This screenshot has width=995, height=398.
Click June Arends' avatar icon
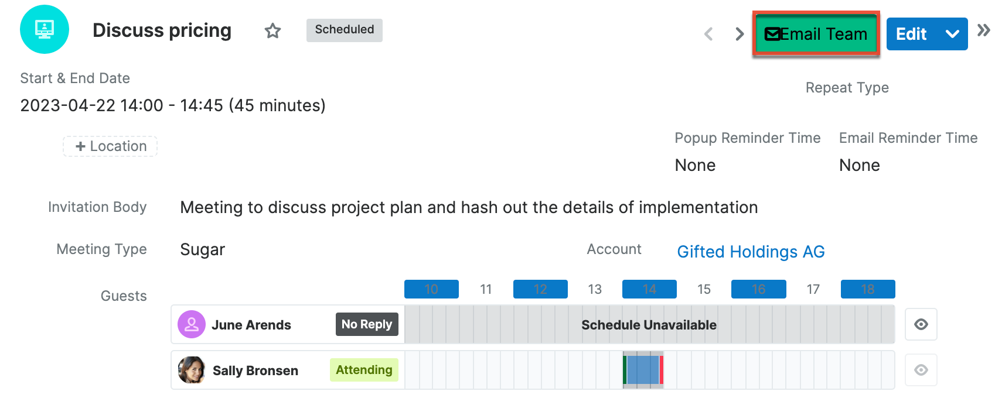pos(190,324)
